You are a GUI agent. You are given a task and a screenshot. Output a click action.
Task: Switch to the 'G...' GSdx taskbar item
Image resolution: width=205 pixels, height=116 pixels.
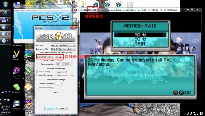coord(5,41)
